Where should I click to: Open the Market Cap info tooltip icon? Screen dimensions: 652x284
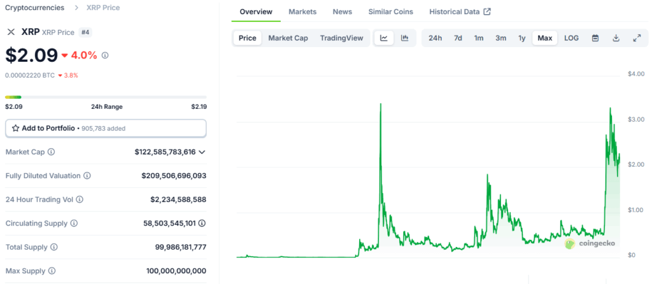point(51,152)
